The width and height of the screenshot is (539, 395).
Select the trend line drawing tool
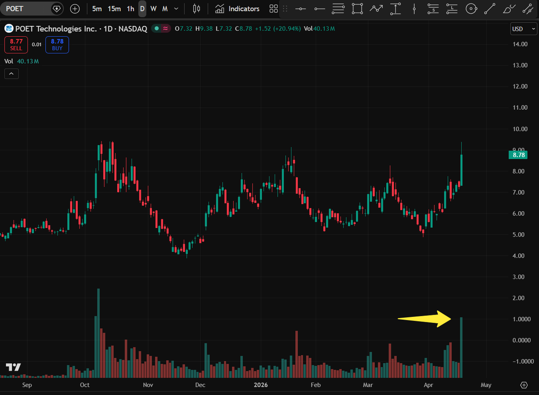(x=490, y=9)
